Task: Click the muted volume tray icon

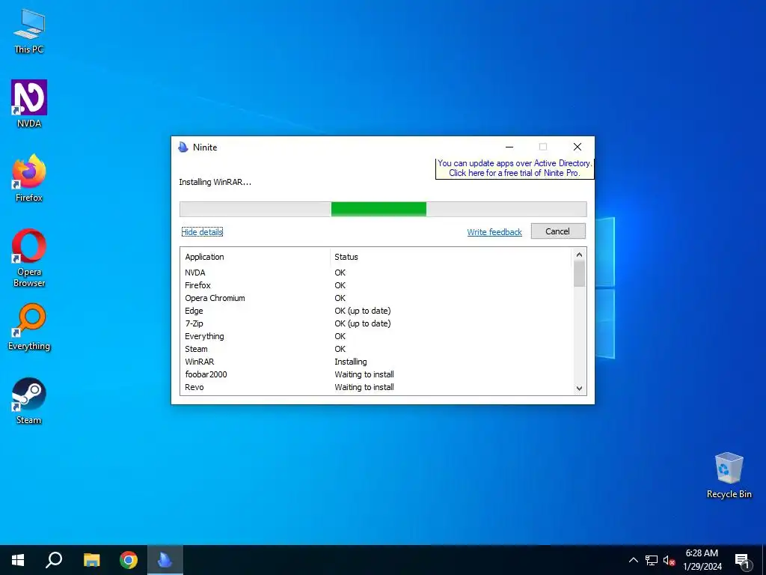Action: click(x=669, y=560)
